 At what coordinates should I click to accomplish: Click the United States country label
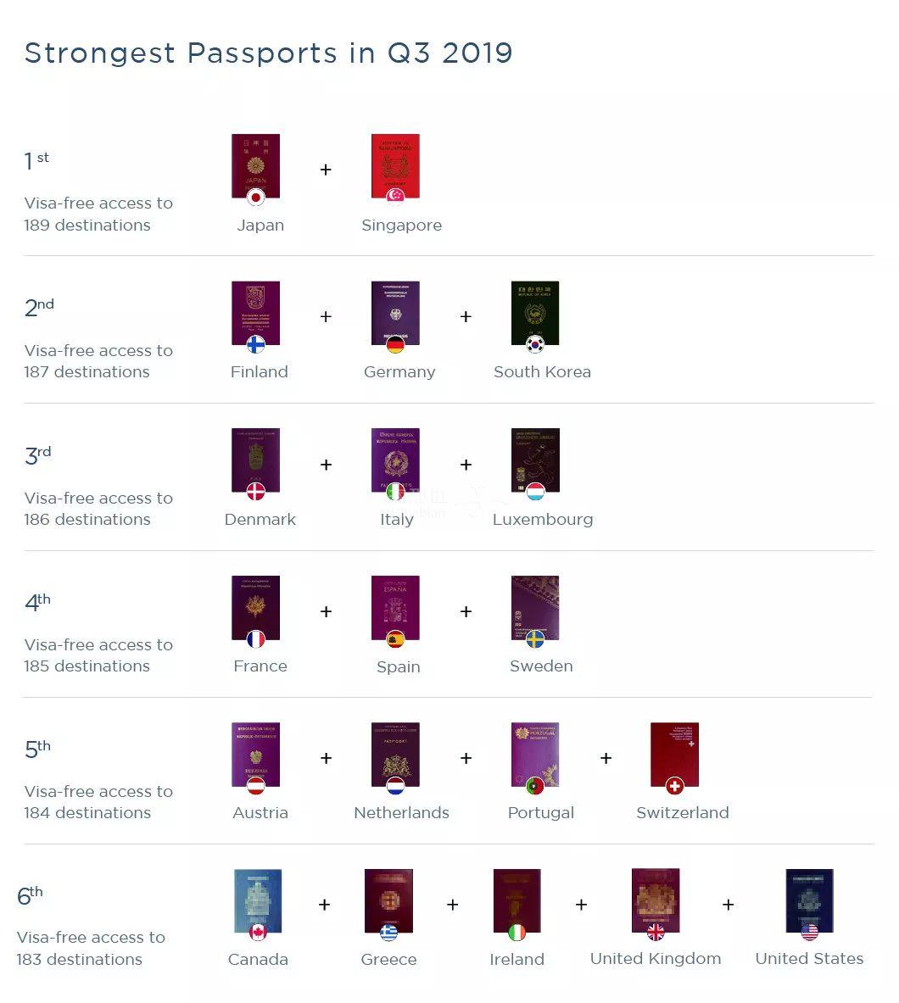809,959
